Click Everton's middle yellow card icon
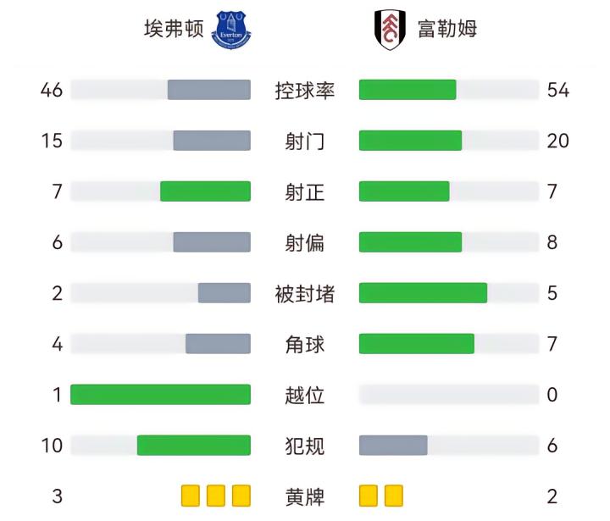Image resolution: width=610 pixels, height=521 pixels. coord(216,496)
